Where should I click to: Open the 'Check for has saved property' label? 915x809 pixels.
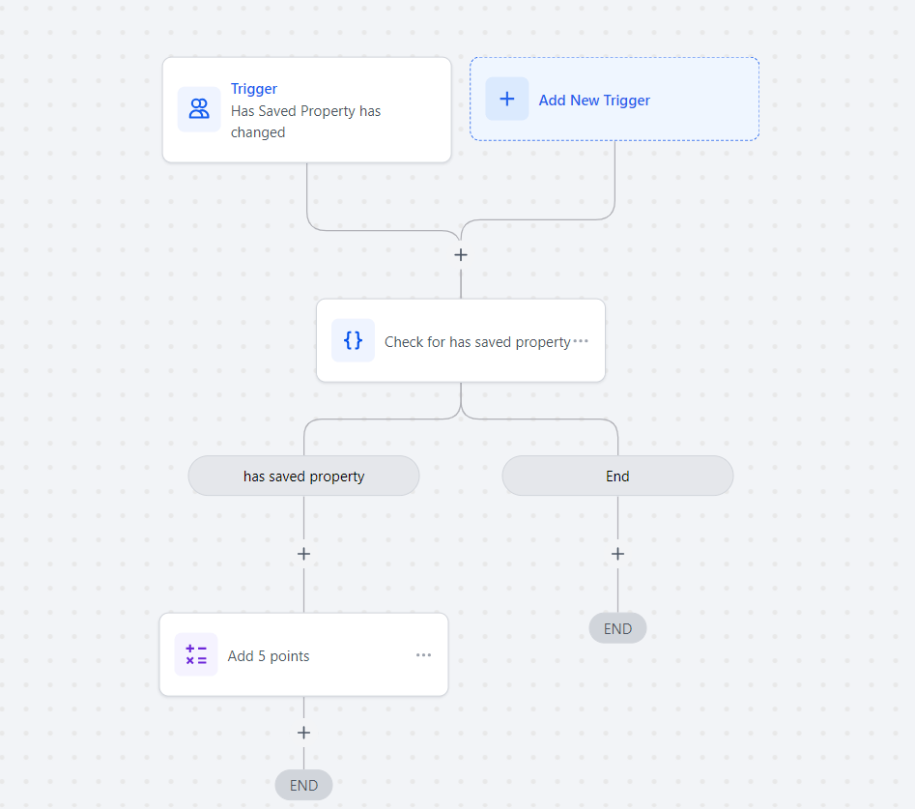[x=476, y=342]
